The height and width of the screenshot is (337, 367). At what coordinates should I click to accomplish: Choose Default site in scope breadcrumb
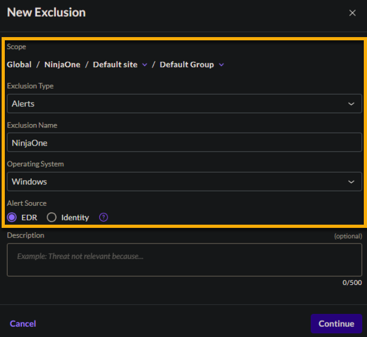116,64
